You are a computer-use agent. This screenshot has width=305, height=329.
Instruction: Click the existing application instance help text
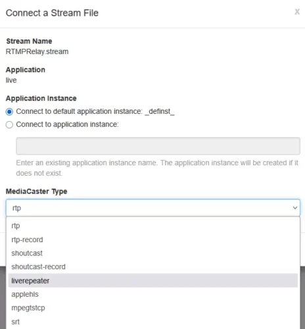pyautogui.click(x=157, y=168)
